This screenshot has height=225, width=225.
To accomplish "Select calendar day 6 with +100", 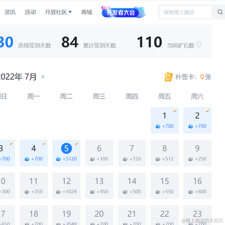I will point(99,153).
